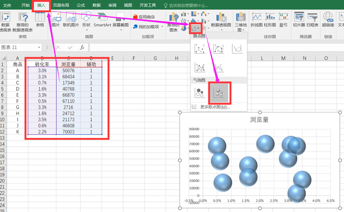
Task: Choose scatter with straight lines and markers icon
Action: click(200, 67)
